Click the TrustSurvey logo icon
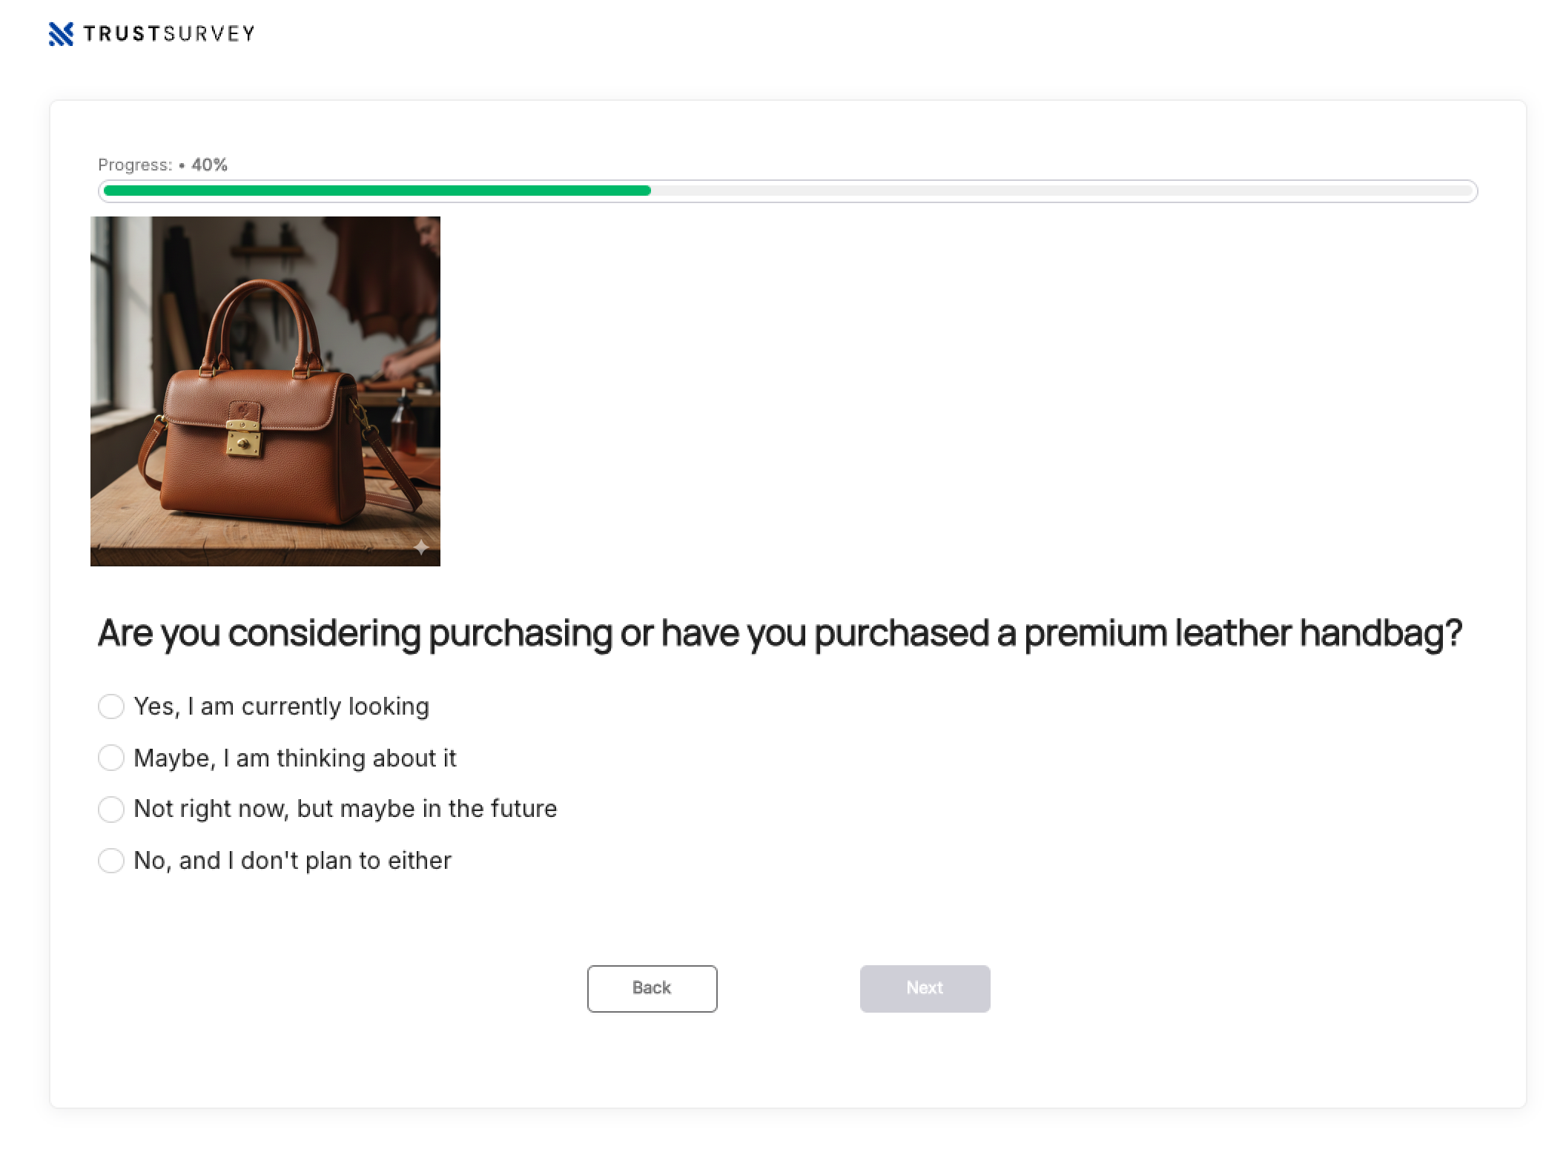 coord(61,34)
